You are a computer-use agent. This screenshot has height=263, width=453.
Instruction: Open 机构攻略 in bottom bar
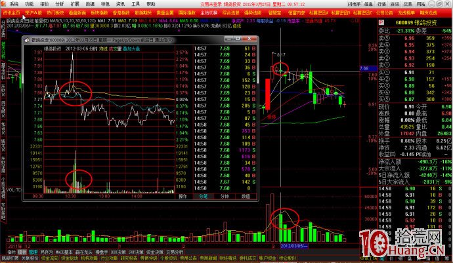click(x=89, y=258)
